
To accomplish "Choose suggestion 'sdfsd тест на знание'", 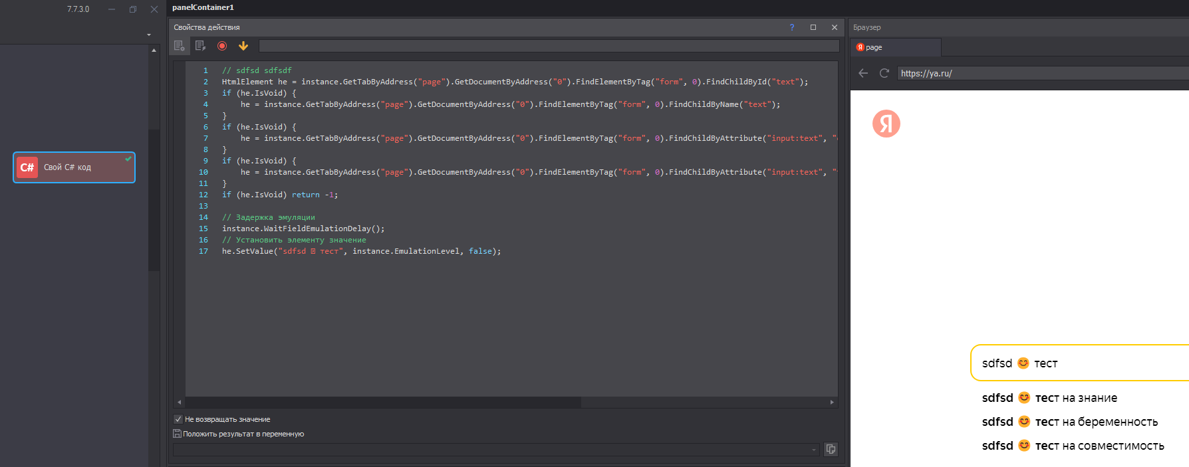I will pos(1049,398).
